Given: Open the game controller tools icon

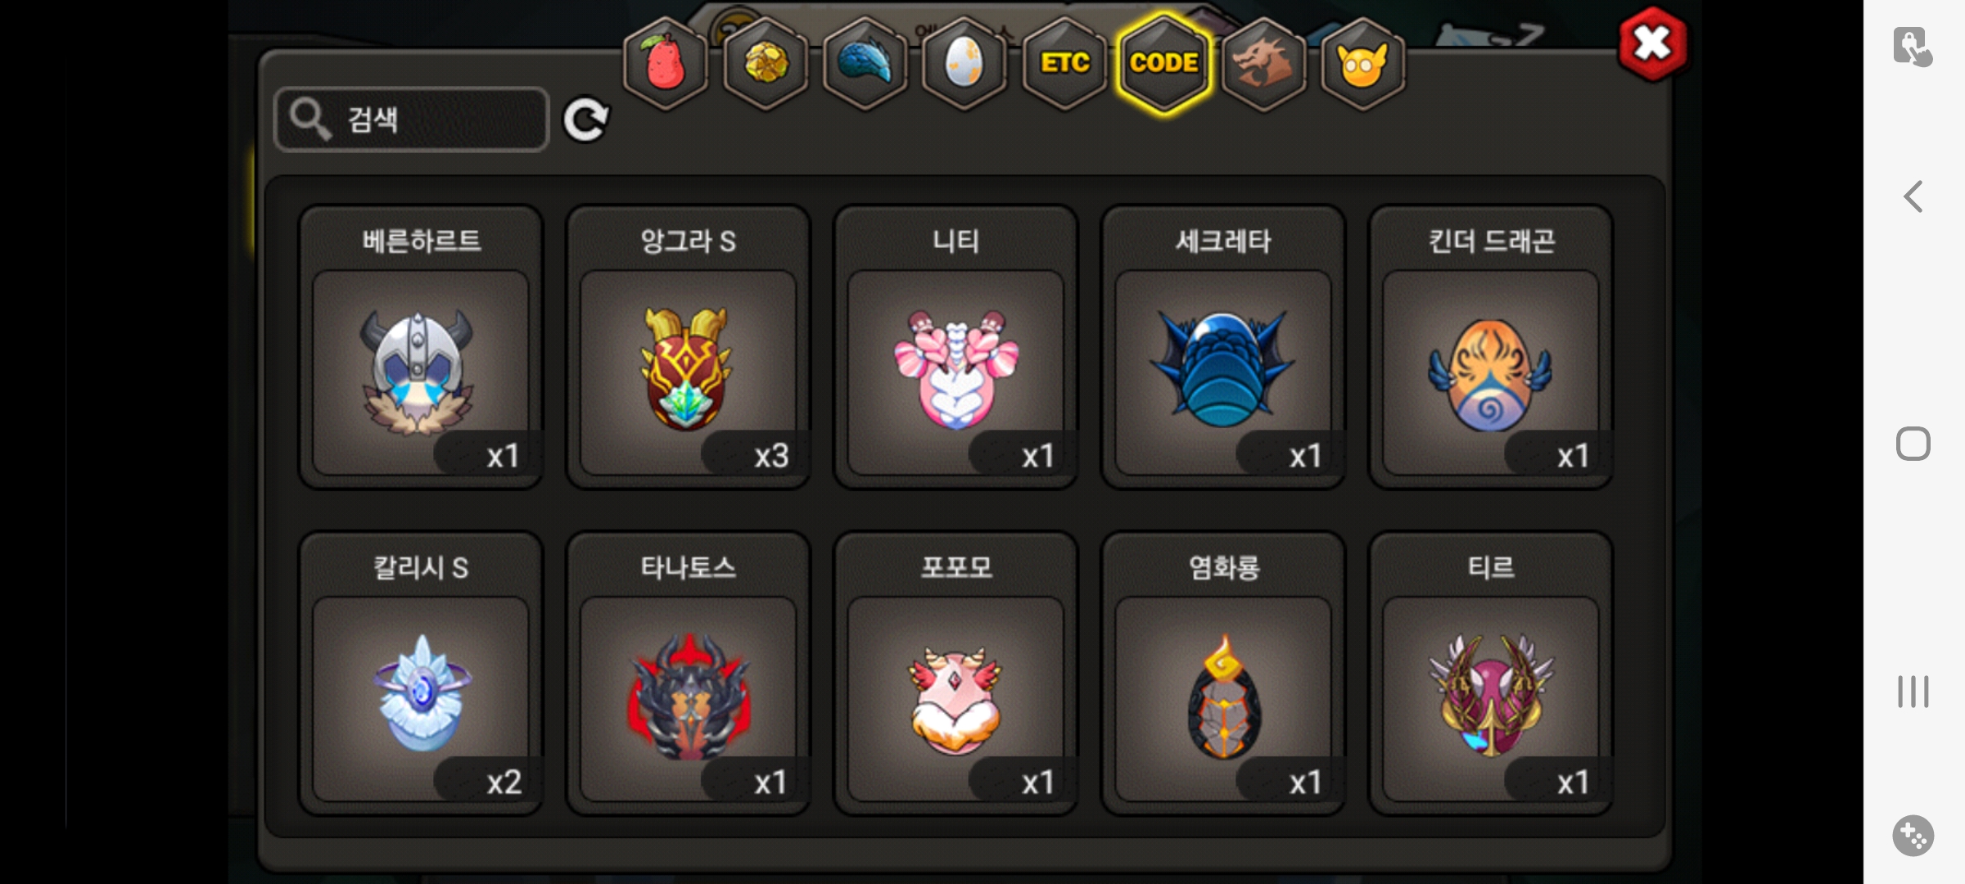Looking at the screenshot, I should [1913, 836].
